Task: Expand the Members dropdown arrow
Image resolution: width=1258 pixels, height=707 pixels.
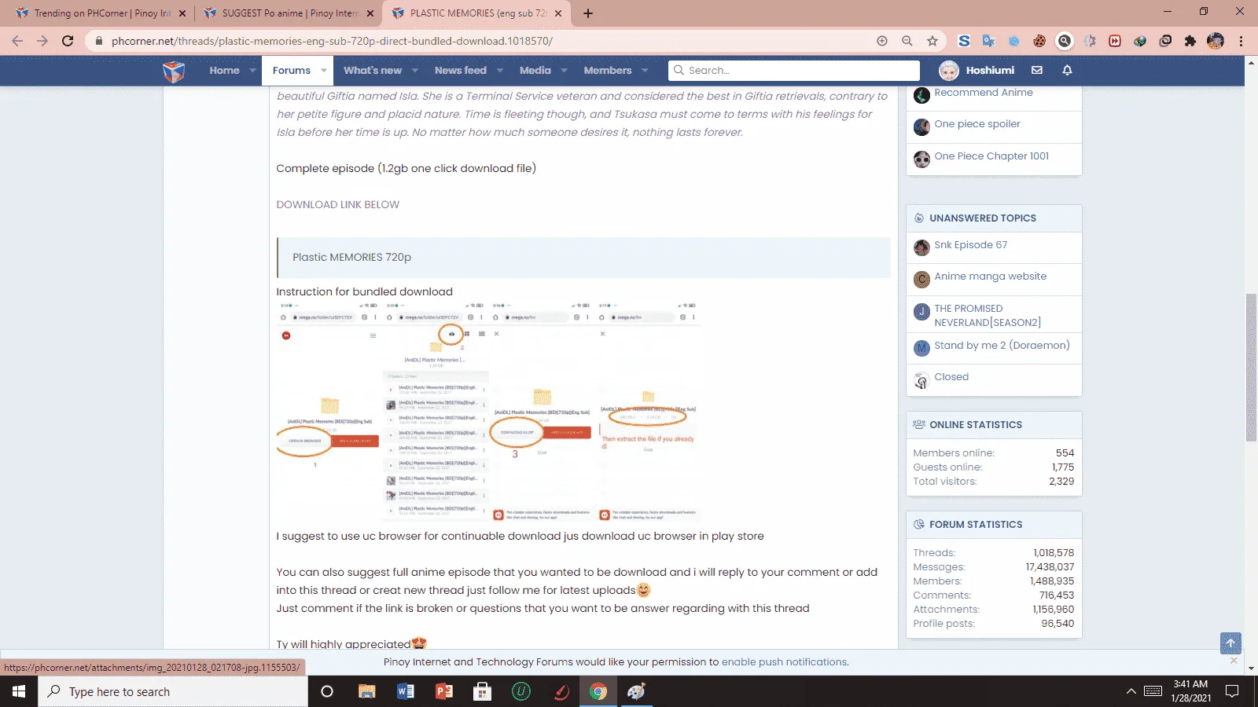Action: (645, 70)
